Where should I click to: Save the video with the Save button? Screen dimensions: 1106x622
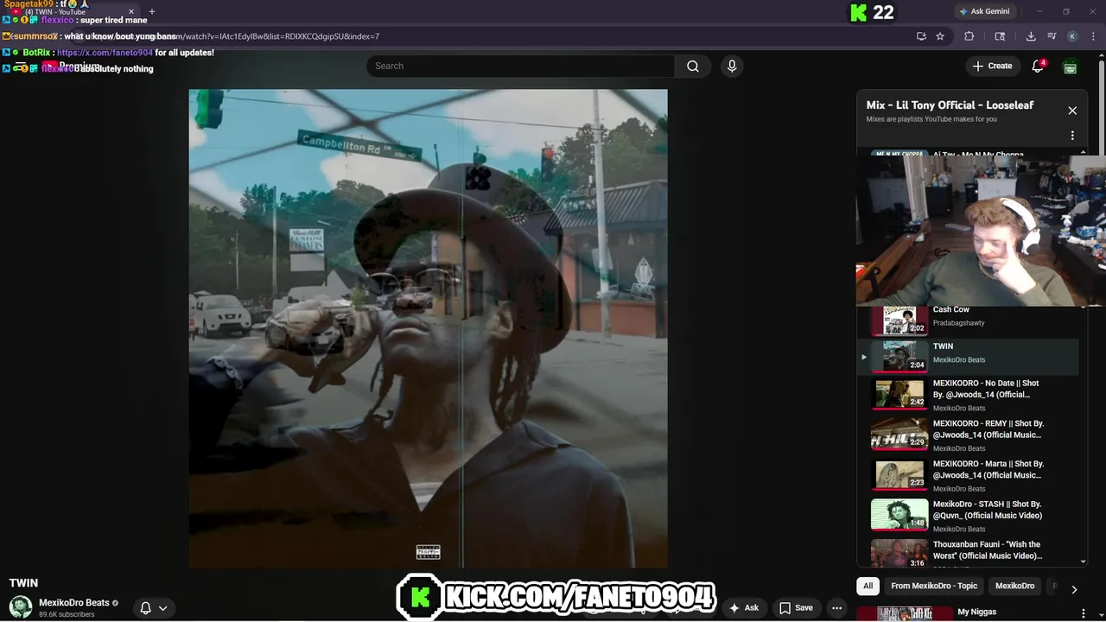796,607
